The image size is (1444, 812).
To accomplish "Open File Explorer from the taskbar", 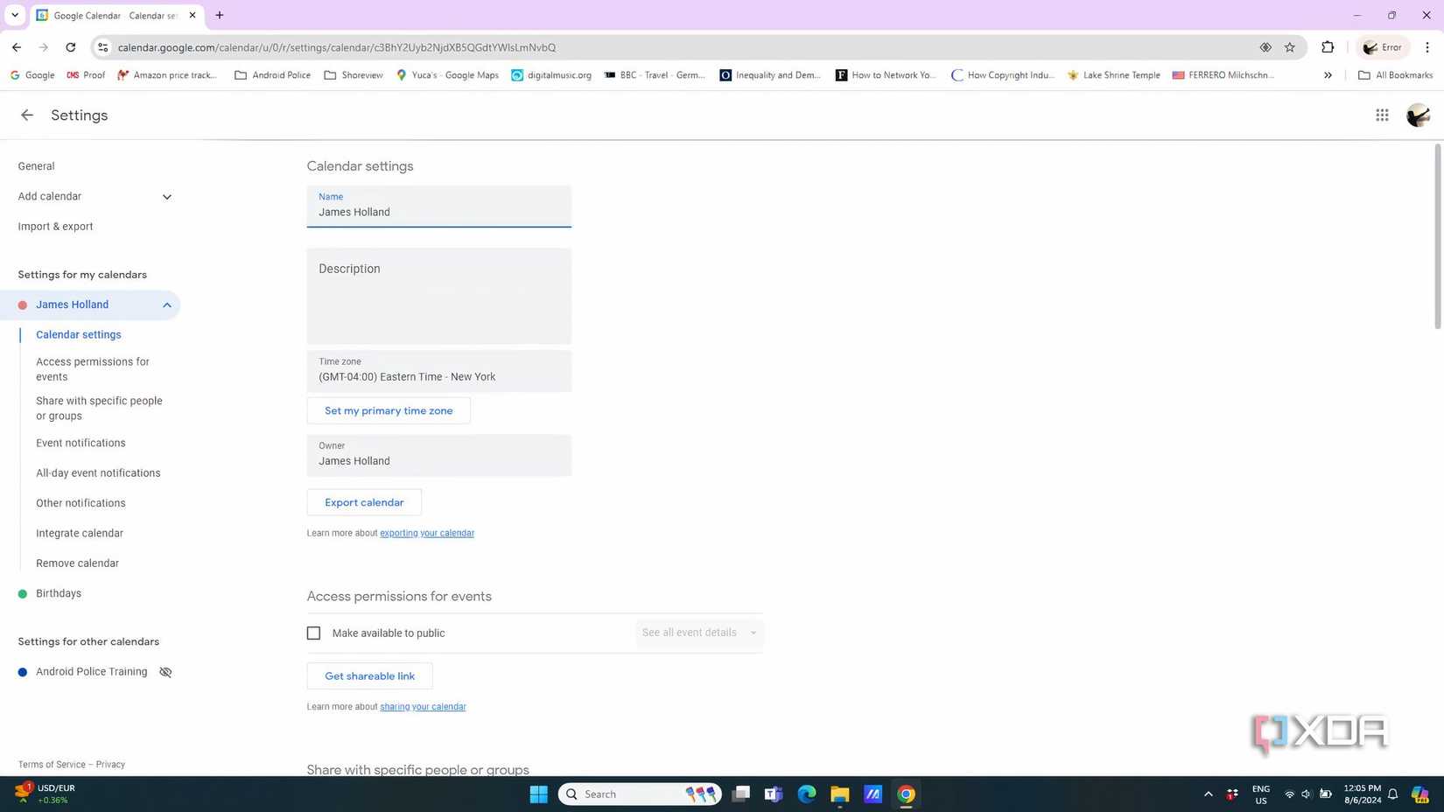I will [x=839, y=794].
